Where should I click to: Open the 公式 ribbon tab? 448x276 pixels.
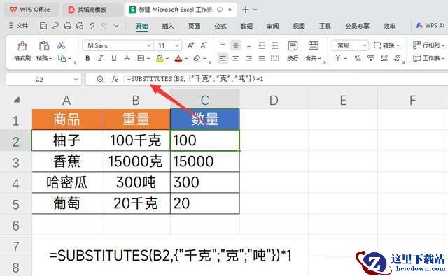[220, 27]
